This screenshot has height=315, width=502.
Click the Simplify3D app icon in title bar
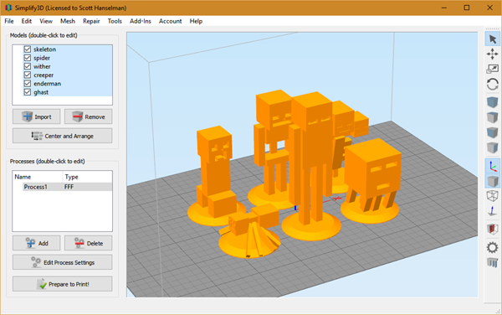pyautogui.click(x=8, y=8)
